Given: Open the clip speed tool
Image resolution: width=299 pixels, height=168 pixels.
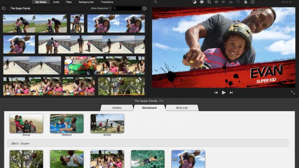Looking at the screenshot, I should click(x=238, y=2).
